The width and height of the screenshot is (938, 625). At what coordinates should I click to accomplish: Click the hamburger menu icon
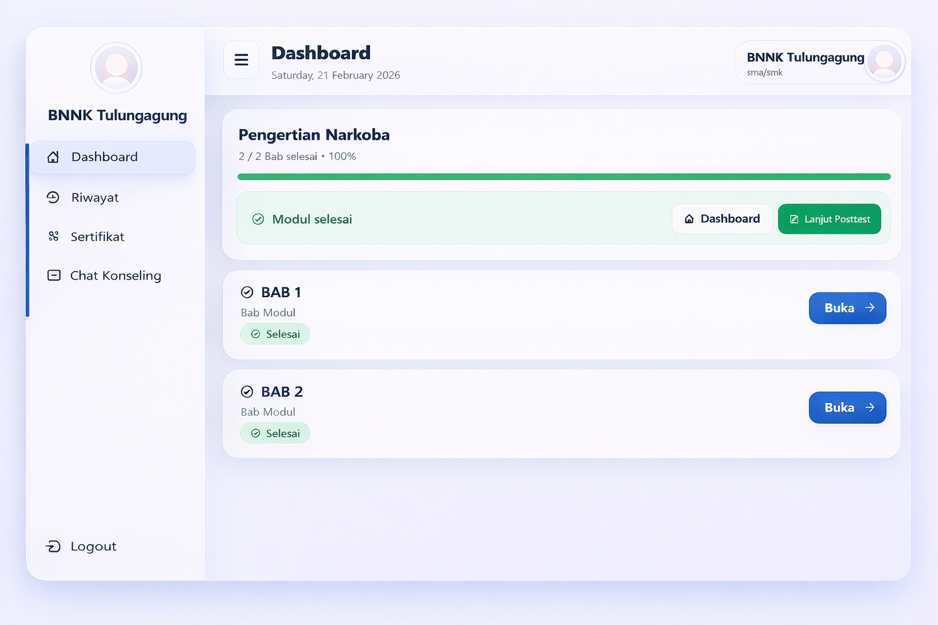(x=241, y=60)
